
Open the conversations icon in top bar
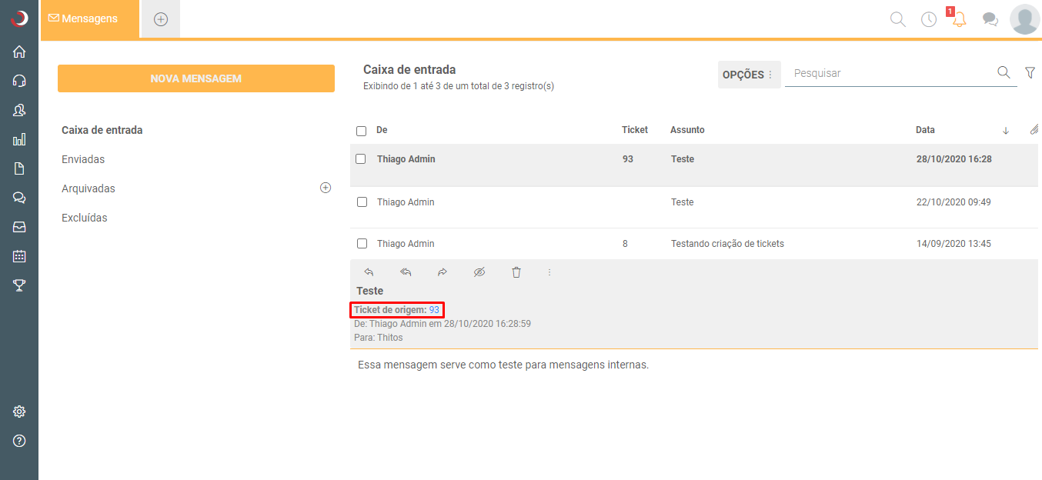click(x=990, y=19)
